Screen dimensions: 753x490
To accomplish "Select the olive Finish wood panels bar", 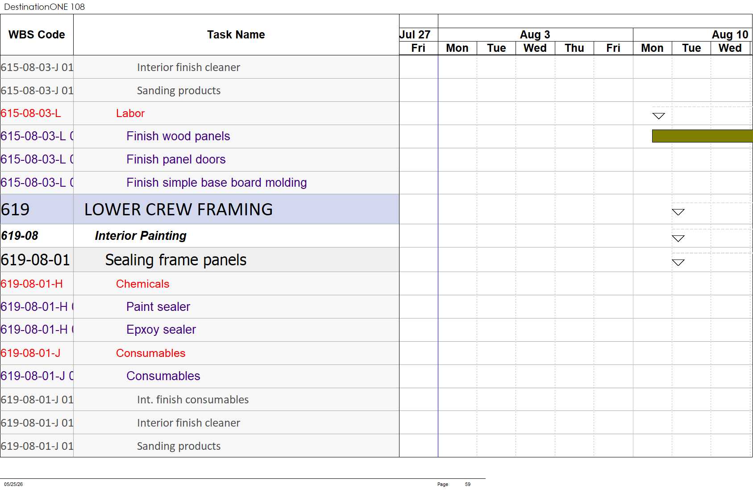I will point(702,136).
